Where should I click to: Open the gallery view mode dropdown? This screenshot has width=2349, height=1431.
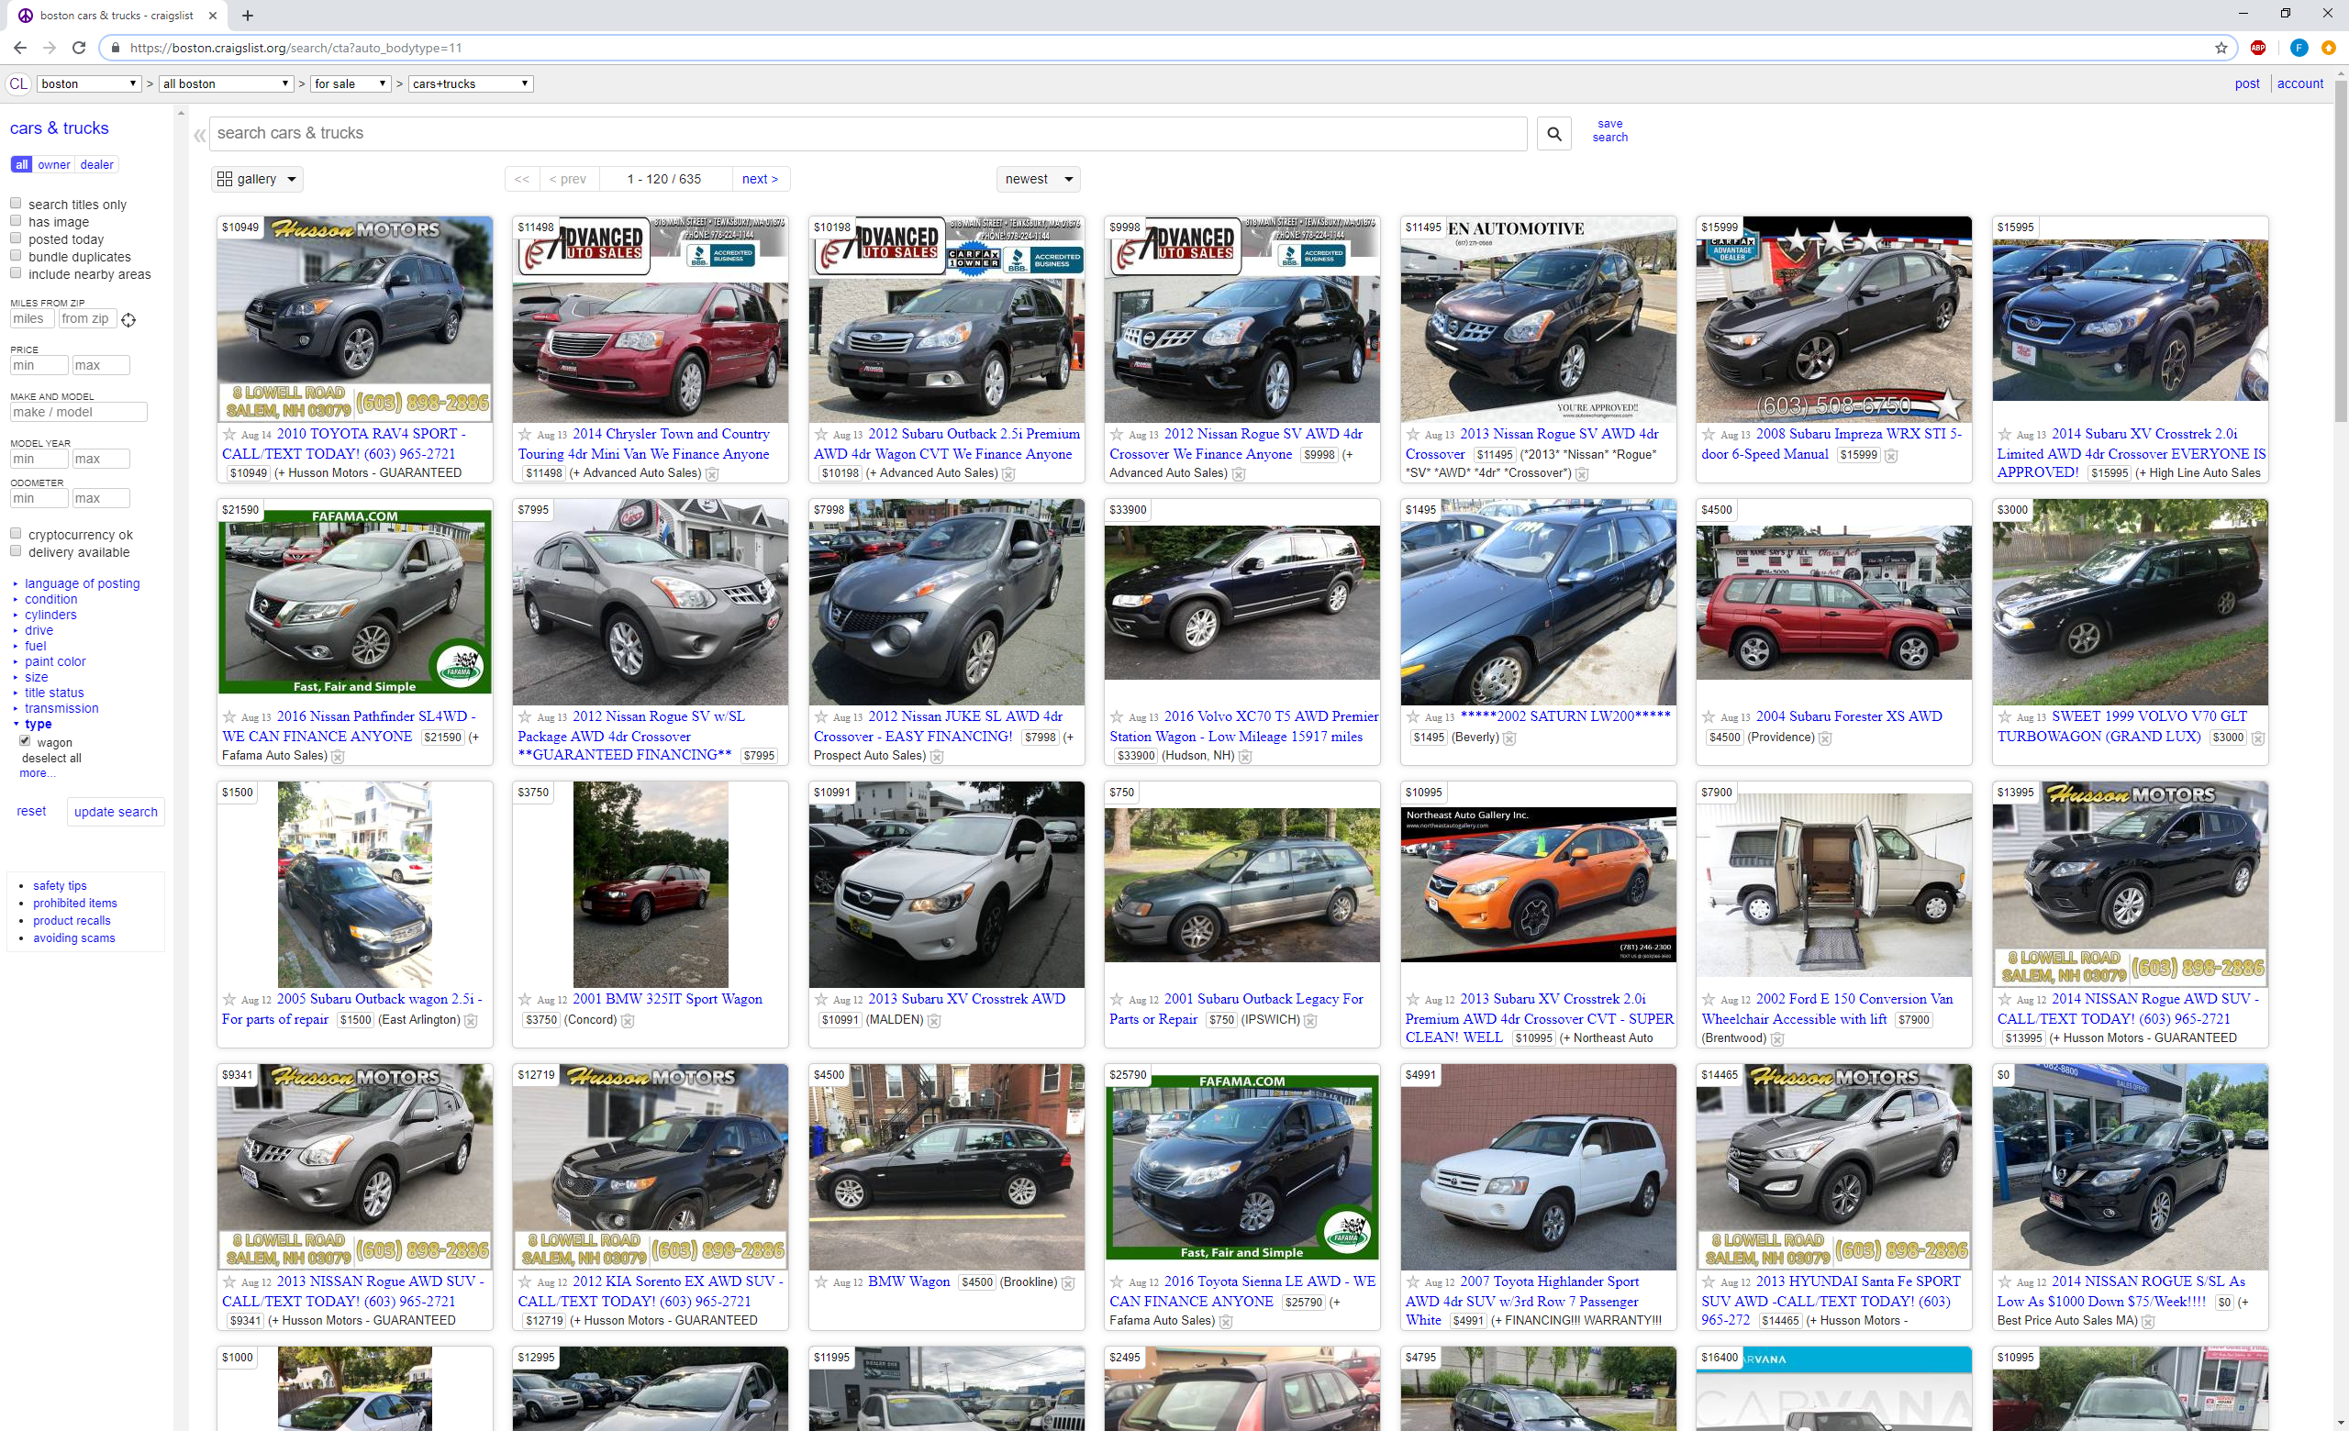258,179
